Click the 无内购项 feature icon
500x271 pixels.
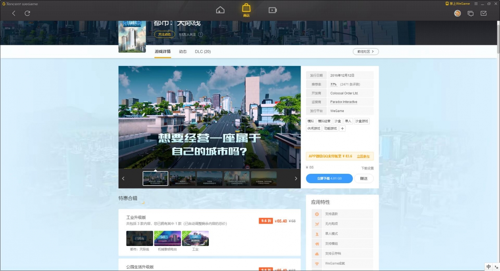[x=317, y=224]
